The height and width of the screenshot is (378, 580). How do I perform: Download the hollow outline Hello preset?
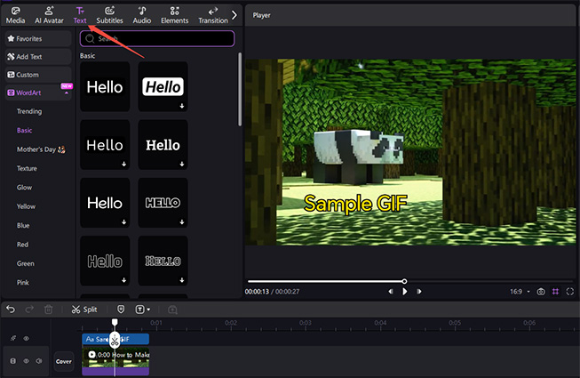coord(124,280)
